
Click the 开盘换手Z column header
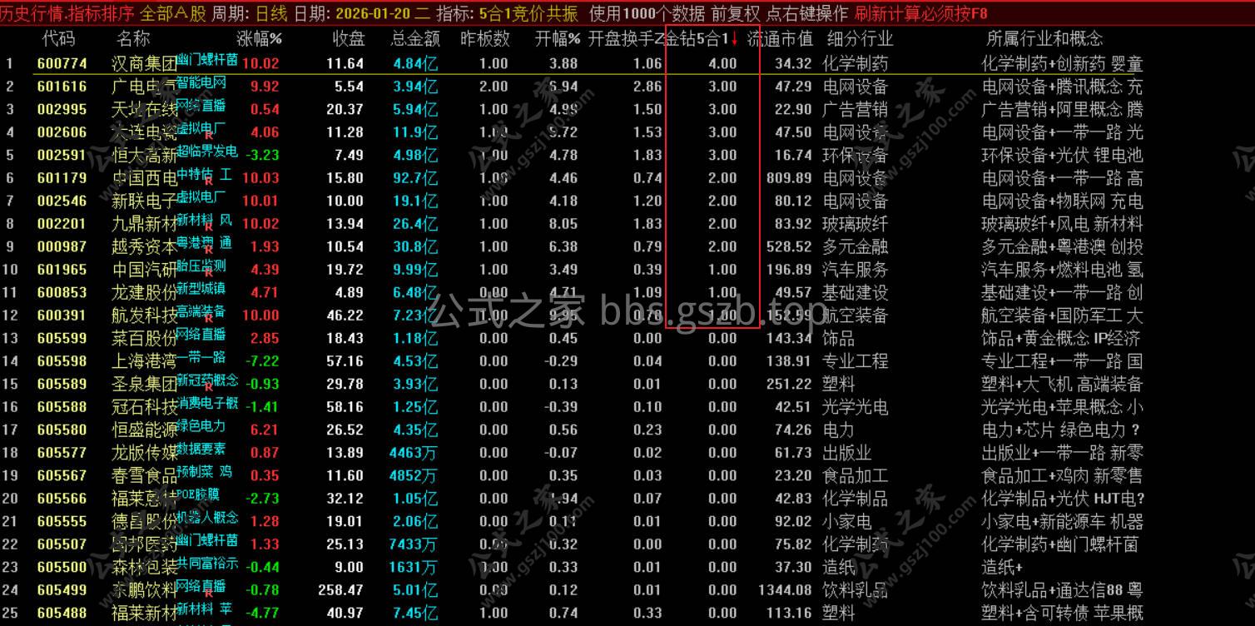pos(625,38)
